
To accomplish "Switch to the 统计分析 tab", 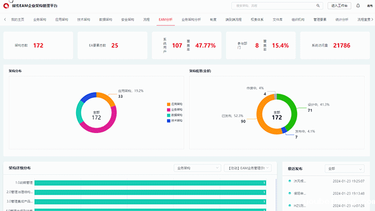I will (342, 19).
